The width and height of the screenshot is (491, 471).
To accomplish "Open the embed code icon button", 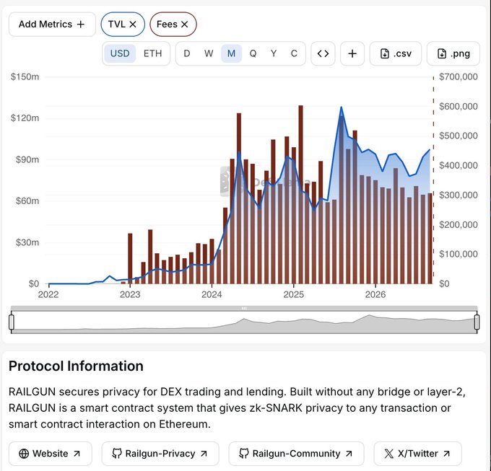I will [323, 53].
